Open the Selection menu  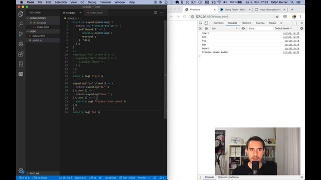[60, 2]
